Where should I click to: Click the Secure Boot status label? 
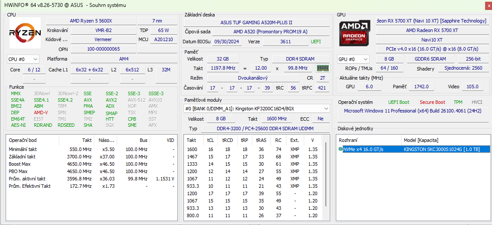(432, 102)
